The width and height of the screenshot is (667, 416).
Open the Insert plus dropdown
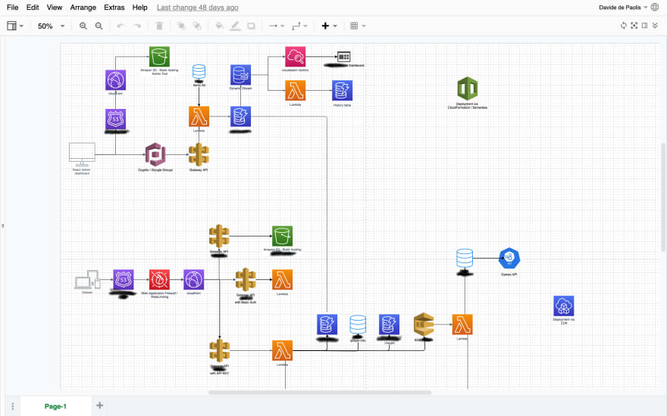[x=329, y=26]
